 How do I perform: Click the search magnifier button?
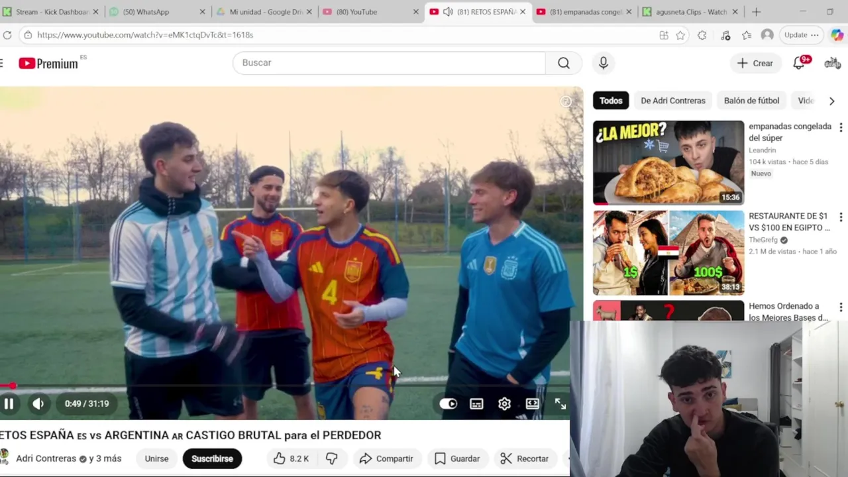pyautogui.click(x=564, y=63)
